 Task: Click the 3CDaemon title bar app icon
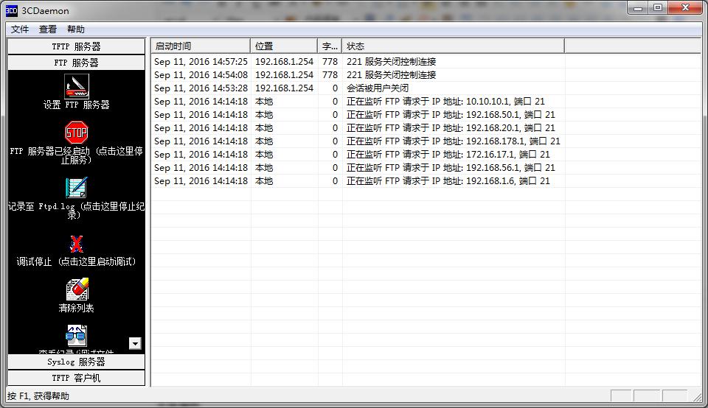click(x=11, y=10)
